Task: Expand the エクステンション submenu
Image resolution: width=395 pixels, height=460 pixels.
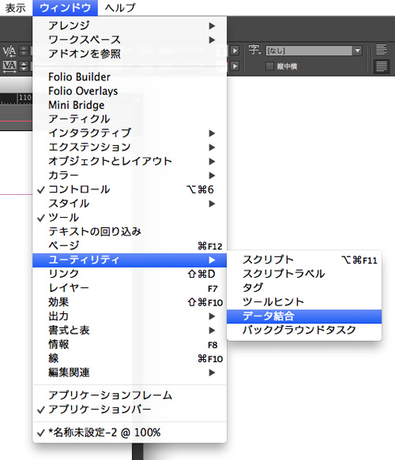Action: (x=130, y=148)
